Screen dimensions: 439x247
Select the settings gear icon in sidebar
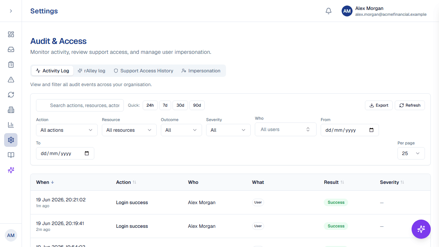click(11, 140)
